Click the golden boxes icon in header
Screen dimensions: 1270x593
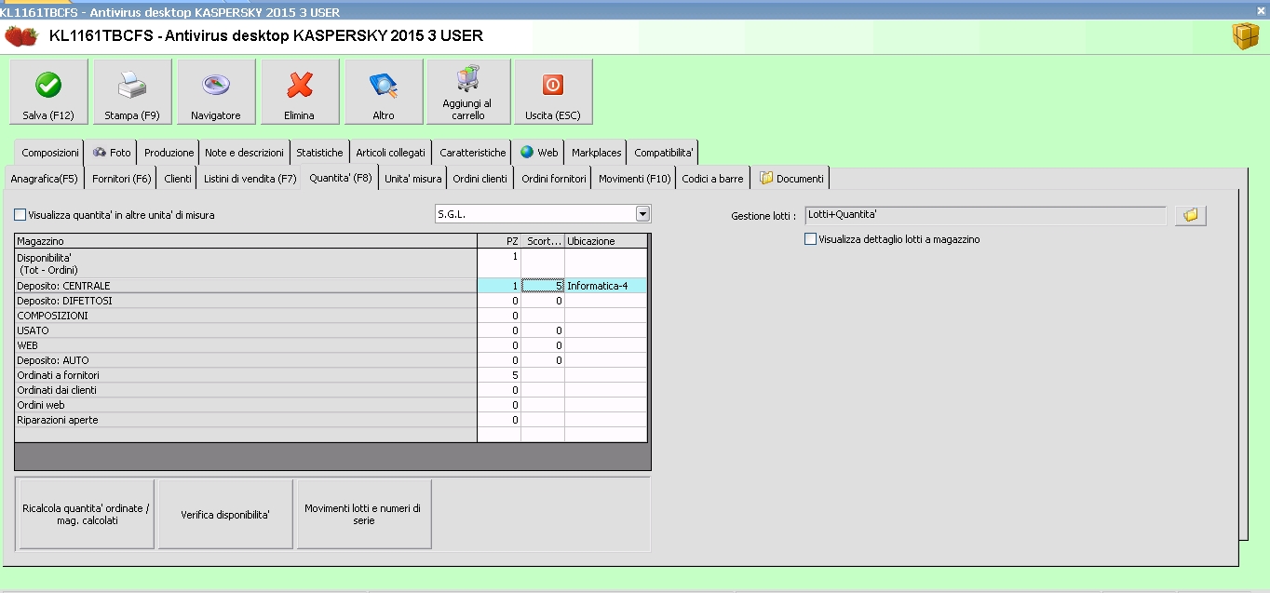click(1245, 36)
